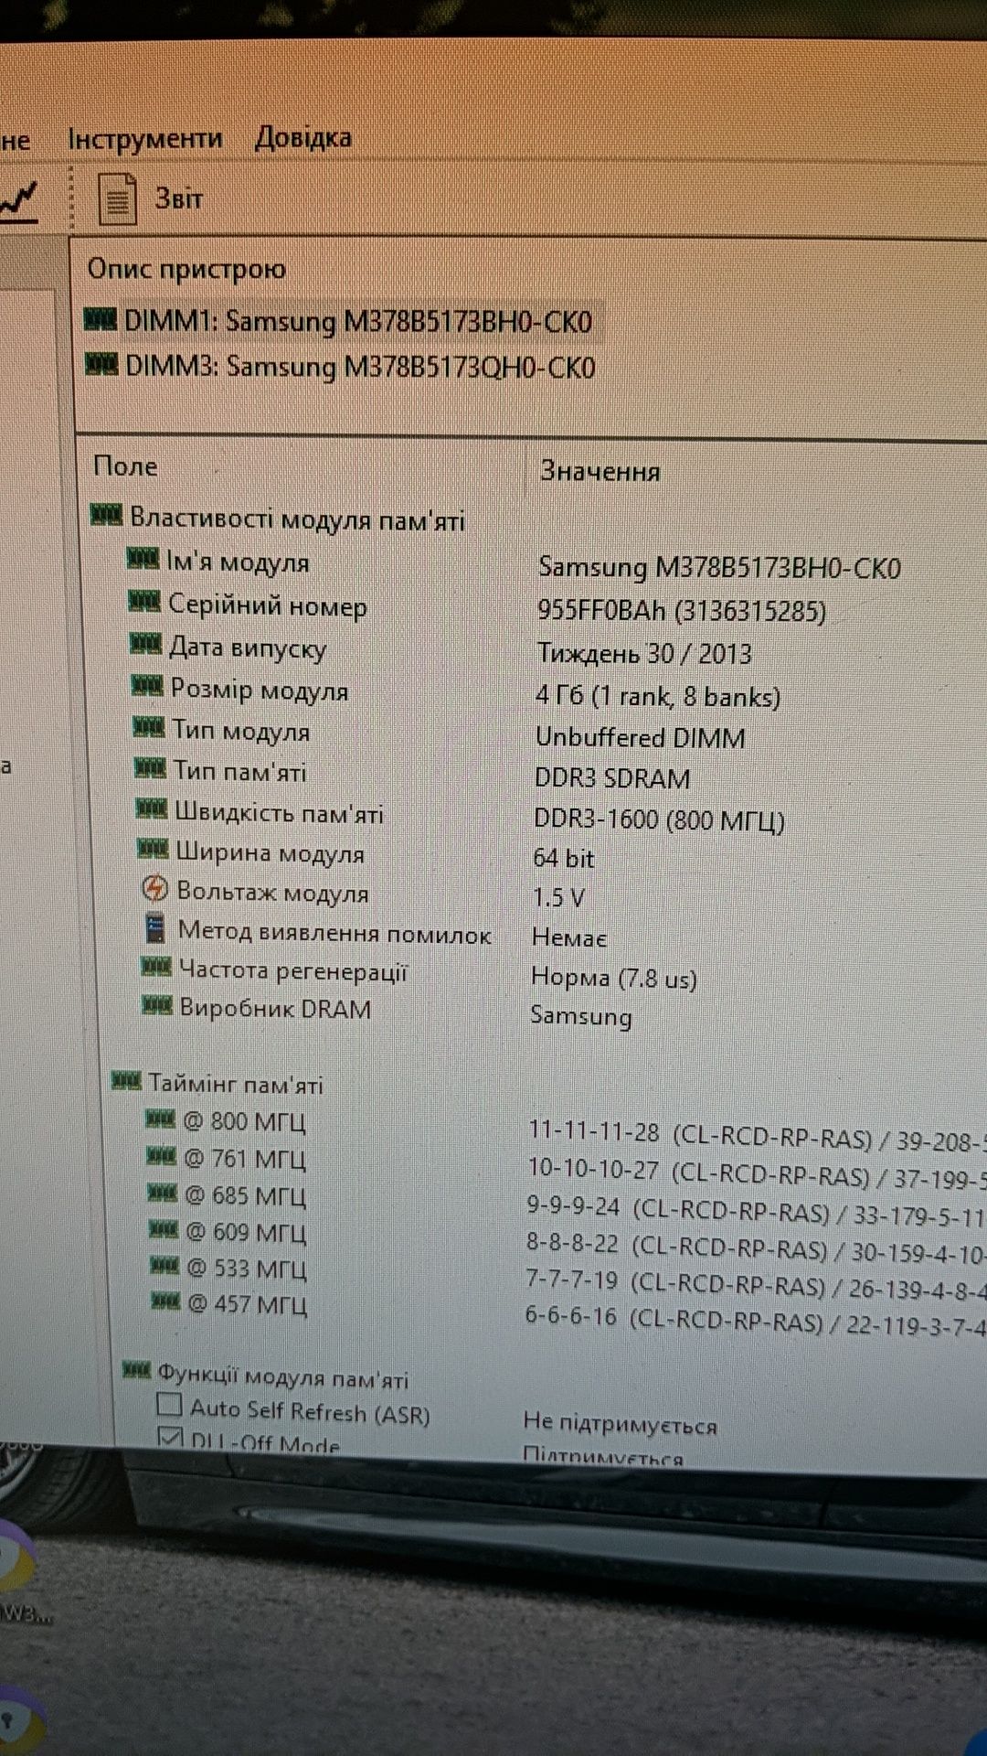Click the value Норма (7.8 us)
Screen dimensions: 987x1756
point(614,979)
